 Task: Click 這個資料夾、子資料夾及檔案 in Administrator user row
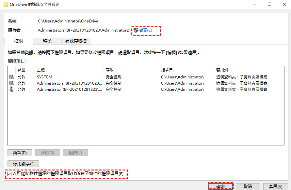pos(242,89)
